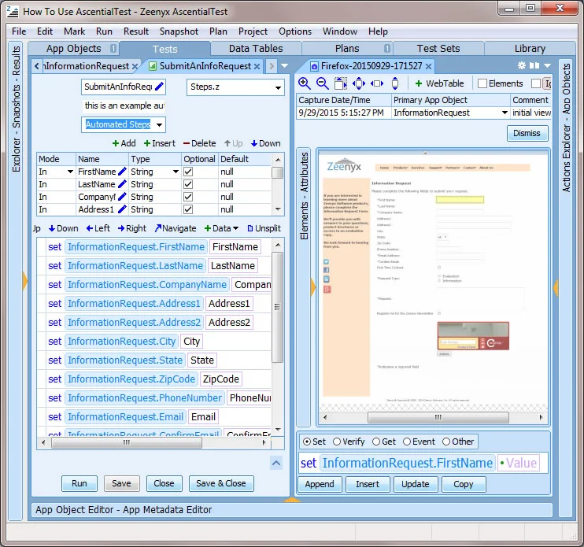Open settings gear in snapshot panel header
The image size is (584, 547).
[x=521, y=65]
